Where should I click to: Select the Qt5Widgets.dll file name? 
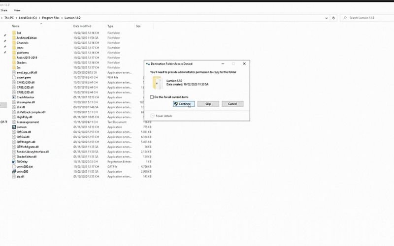point(26,142)
